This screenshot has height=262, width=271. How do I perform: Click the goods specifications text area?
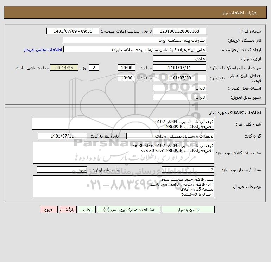pos(124,153)
